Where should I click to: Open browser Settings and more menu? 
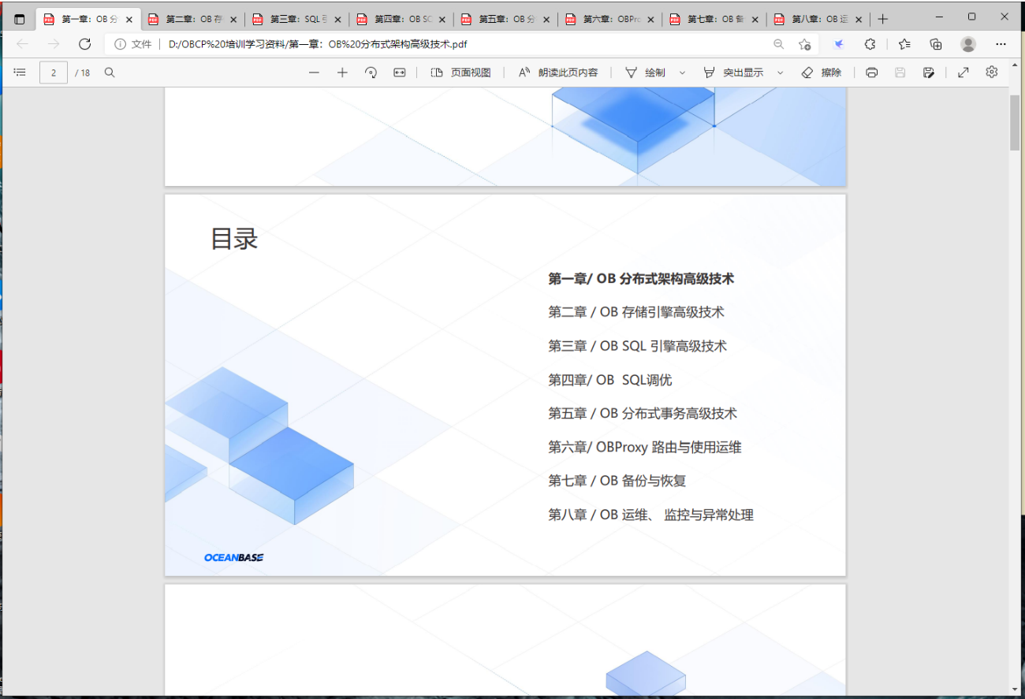1001,44
